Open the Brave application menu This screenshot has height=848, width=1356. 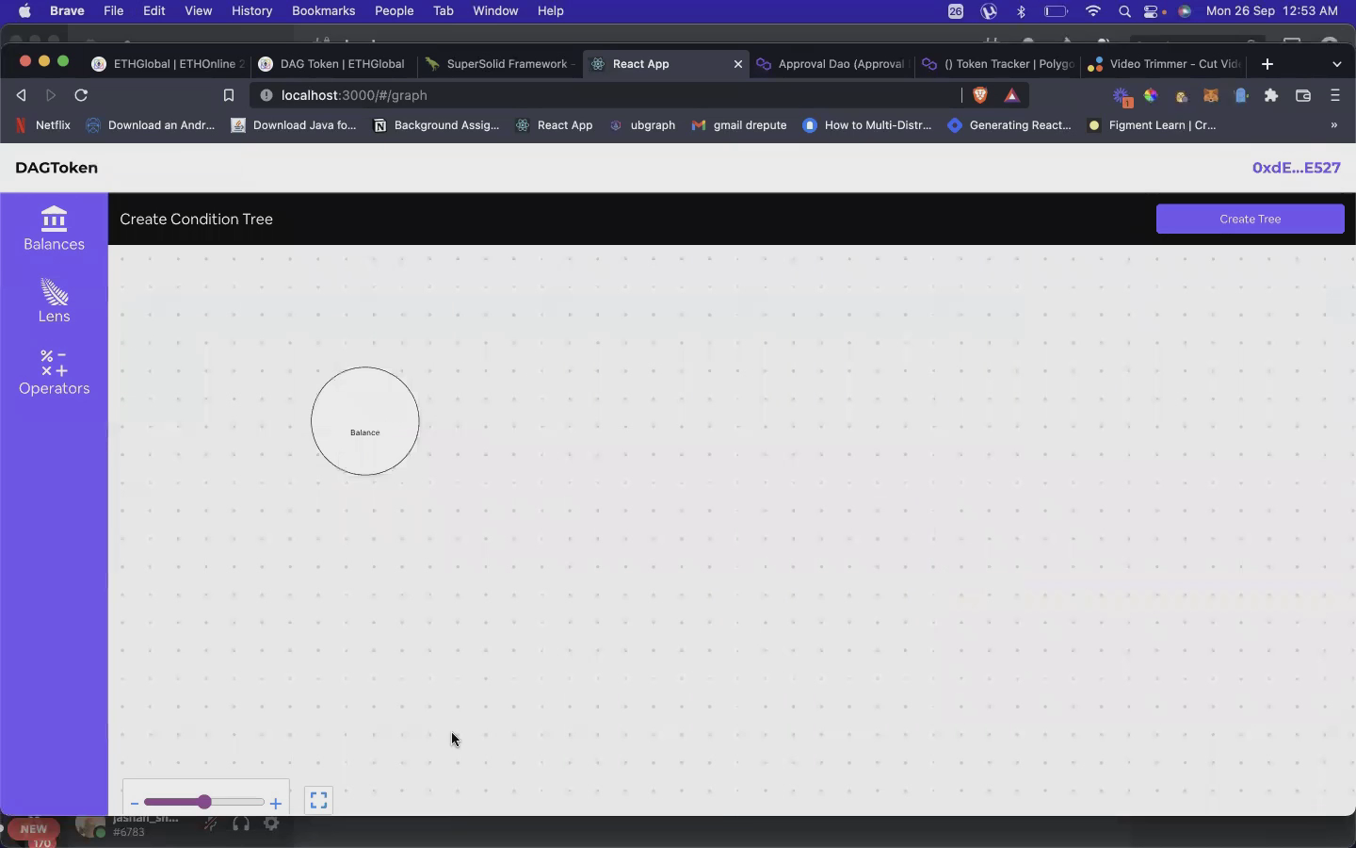pos(67,11)
